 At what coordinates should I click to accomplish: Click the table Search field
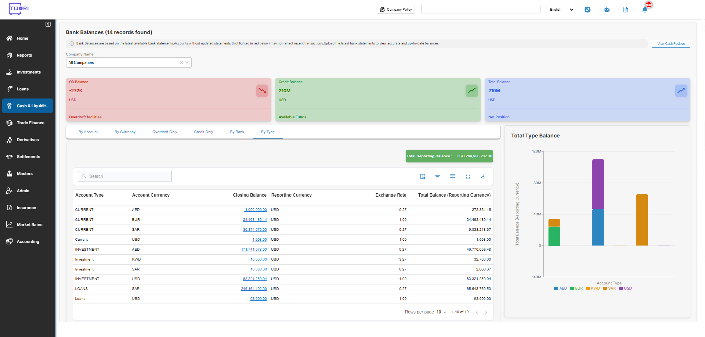point(125,176)
